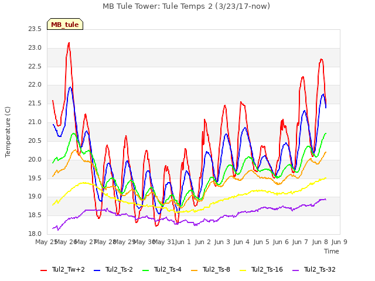Click the 23.5 y-axis tick label
Screen dimensions: 375x281
(x=35, y=29)
